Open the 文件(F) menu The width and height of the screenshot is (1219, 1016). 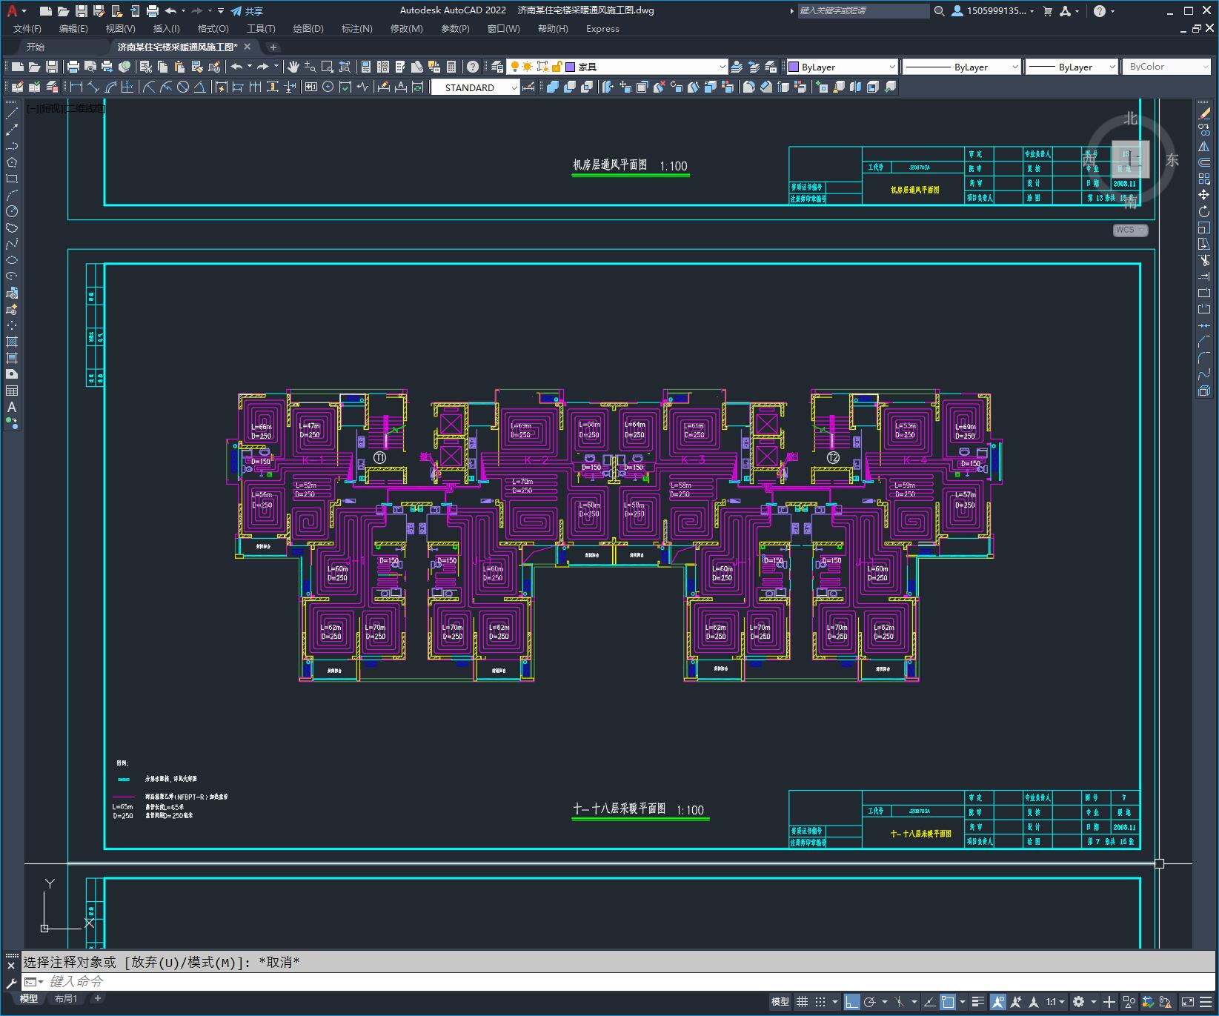pyautogui.click(x=27, y=28)
